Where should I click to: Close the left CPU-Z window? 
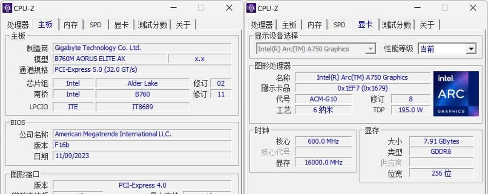[229, 8]
